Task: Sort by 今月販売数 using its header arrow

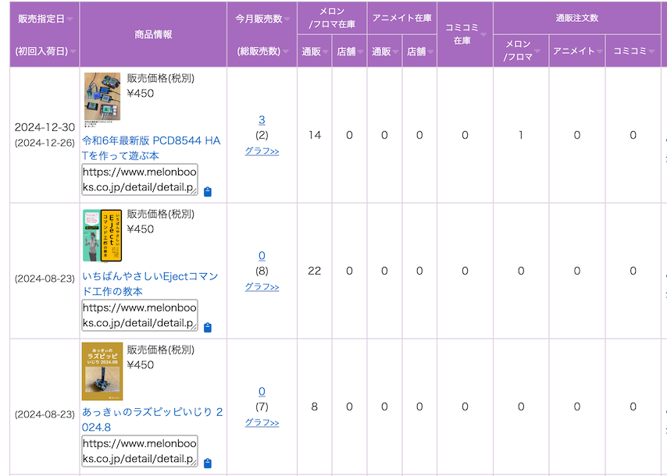Action: (287, 19)
